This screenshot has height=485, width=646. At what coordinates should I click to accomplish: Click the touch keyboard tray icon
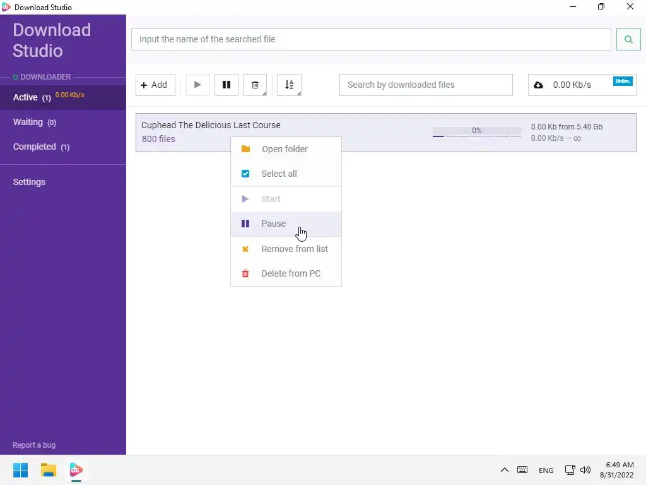(x=522, y=470)
